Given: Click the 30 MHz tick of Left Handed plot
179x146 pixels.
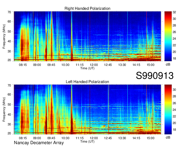Looking at the screenshot, I should point(9,124).
